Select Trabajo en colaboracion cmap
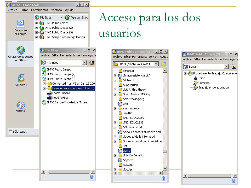Screen dimensions: 251x188 tap(214, 87)
